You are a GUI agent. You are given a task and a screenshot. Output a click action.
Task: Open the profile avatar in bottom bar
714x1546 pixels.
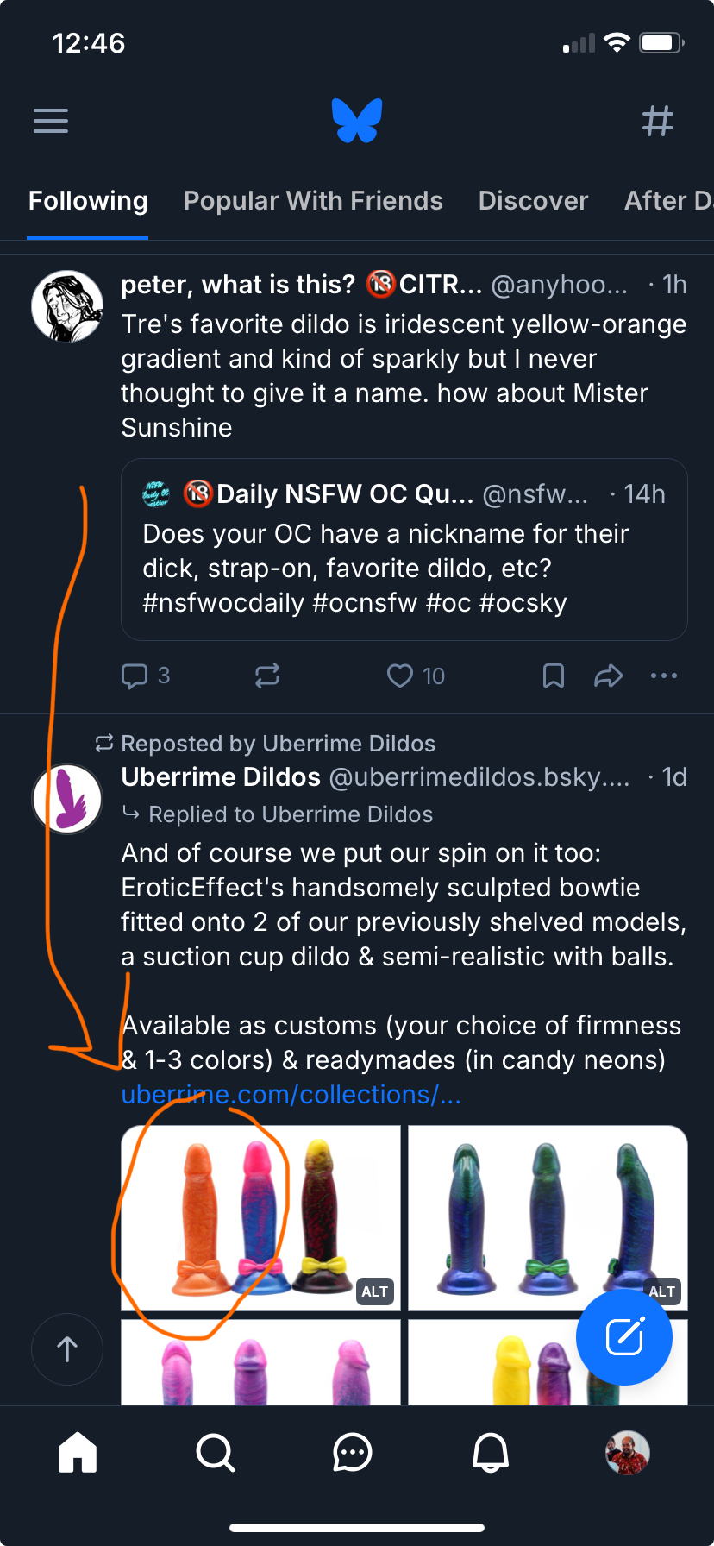click(x=628, y=1452)
